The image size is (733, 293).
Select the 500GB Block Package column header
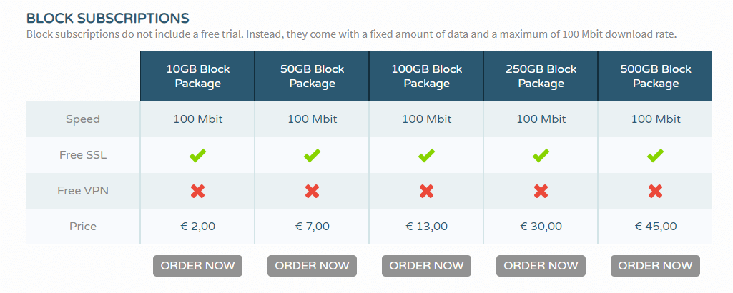click(x=655, y=76)
